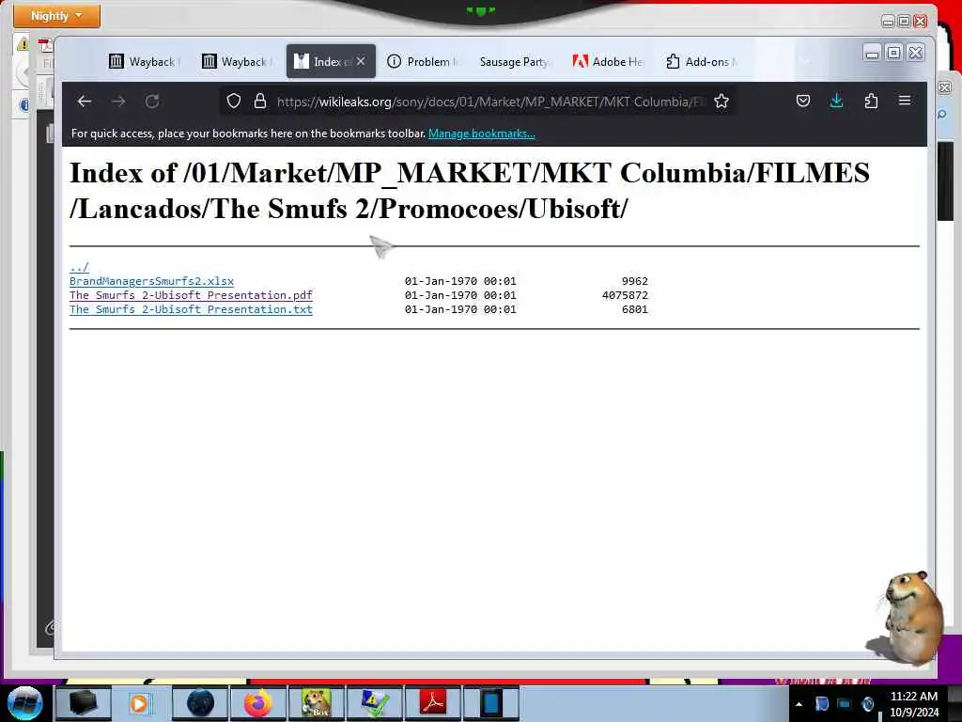Viewport: 962px width, 722px height.
Task: Open the black folder taskbar icon
Action: [x=83, y=703]
